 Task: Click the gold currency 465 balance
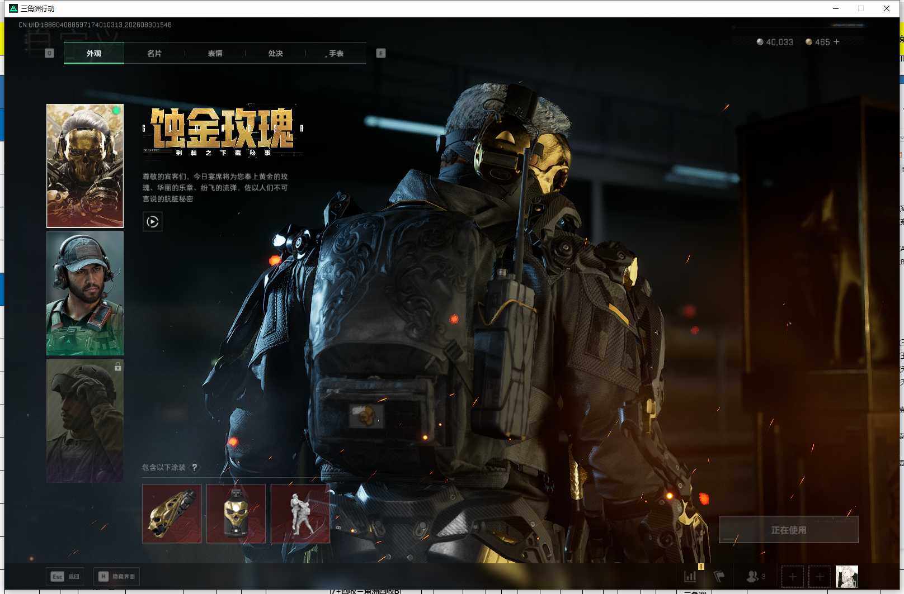click(x=817, y=42)
